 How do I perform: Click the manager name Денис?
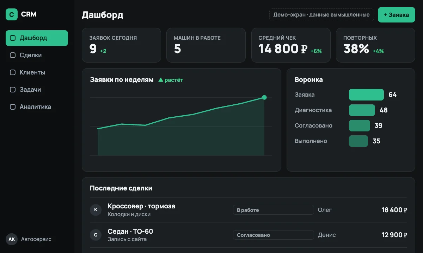[327, 235]
